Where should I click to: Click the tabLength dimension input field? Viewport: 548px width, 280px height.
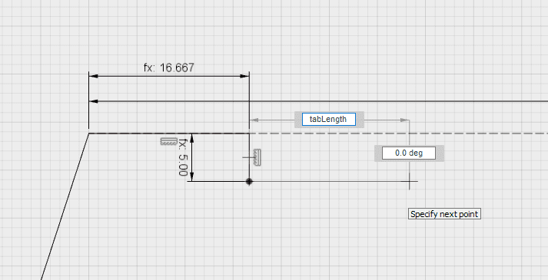(x=329, y=119)
